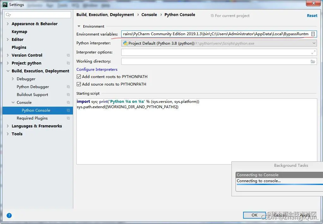
Task: Click Build, Execution, Deployment breadcrumb
Action: (105, 15)
